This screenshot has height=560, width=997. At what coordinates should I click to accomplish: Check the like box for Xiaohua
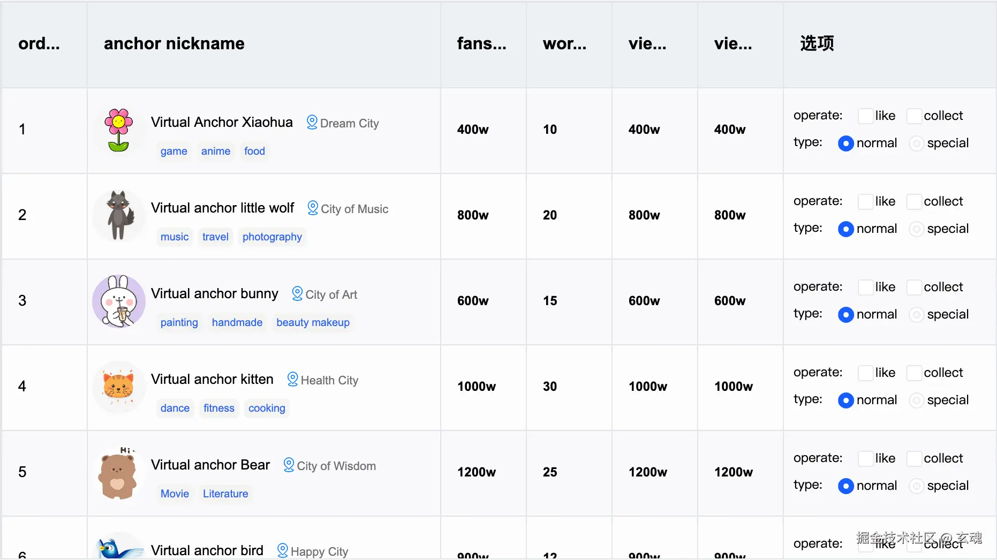tap(865, 116)
